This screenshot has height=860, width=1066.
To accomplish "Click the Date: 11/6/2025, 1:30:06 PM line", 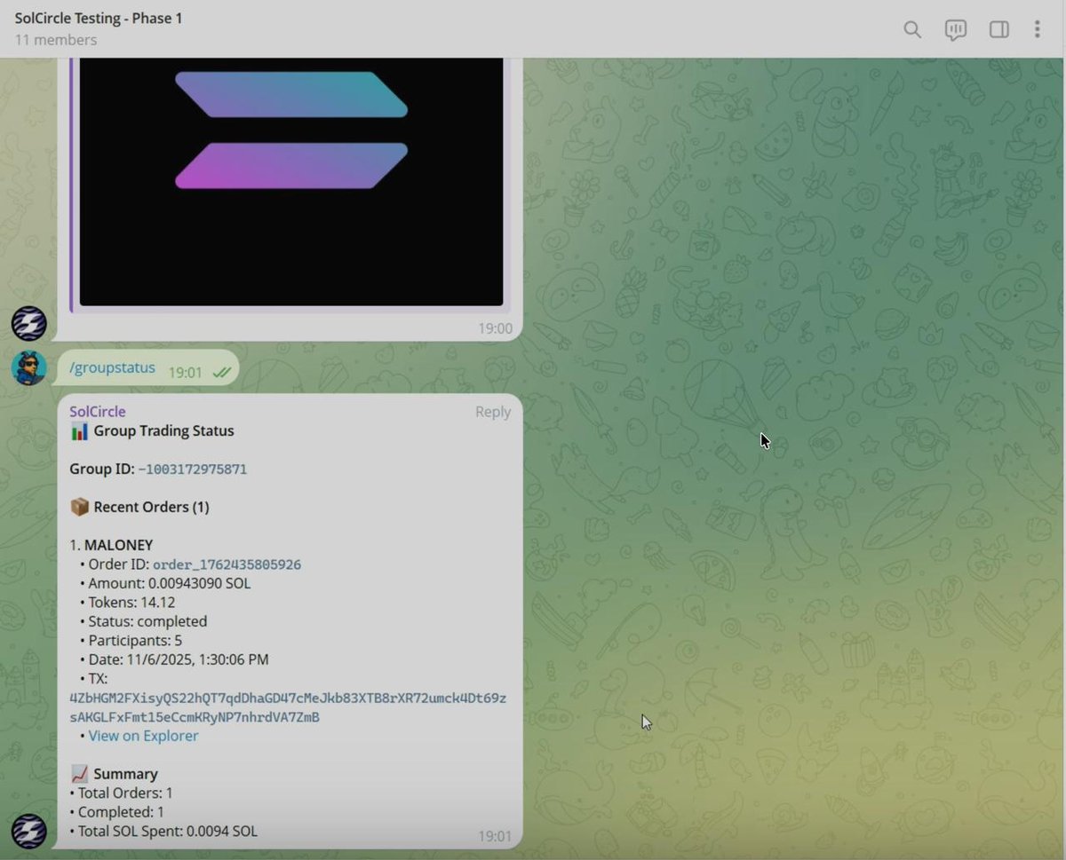I will coord(178,659).
